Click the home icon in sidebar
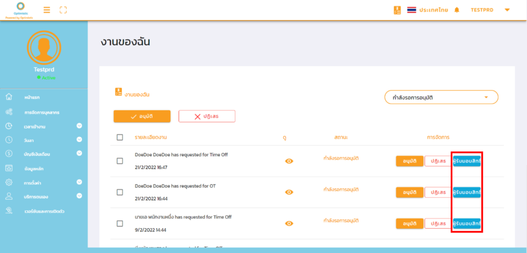 (x=9, y=97)
